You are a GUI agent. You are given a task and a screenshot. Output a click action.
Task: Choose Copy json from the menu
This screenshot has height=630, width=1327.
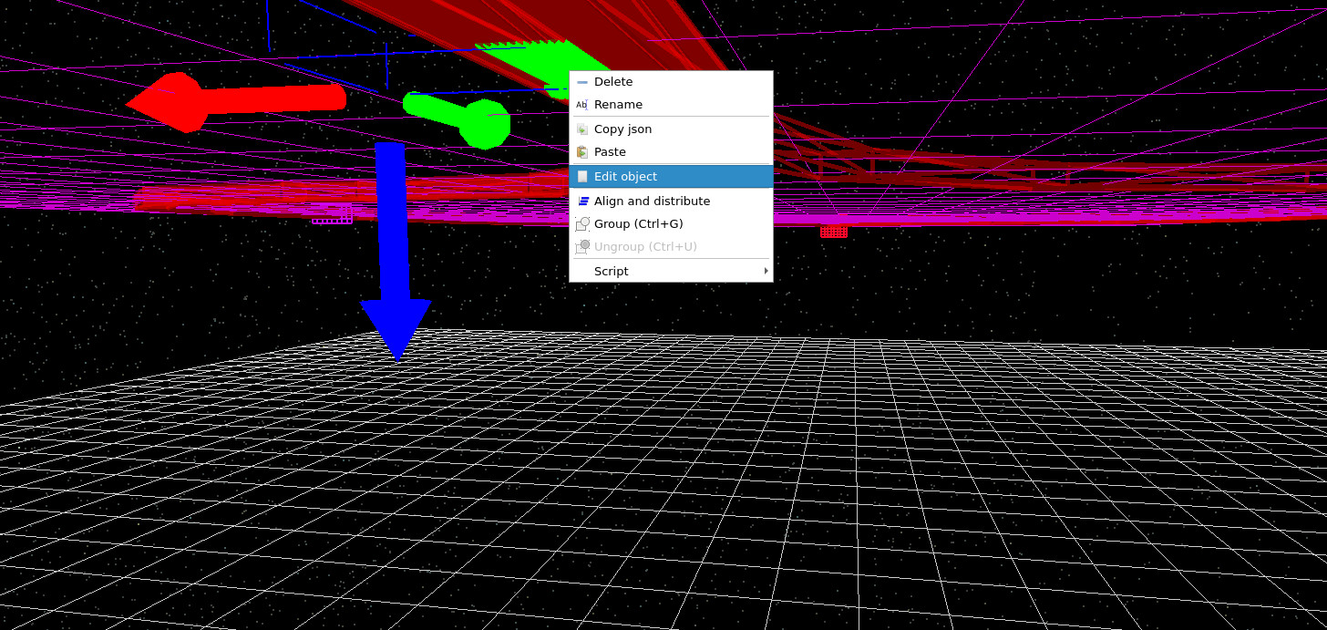point(623,129)
